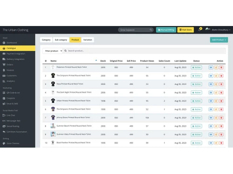Click the Summer Vibes Tshirt product thumbnail
This screenshot has width=233, height=174.
[x=53, y=134]
